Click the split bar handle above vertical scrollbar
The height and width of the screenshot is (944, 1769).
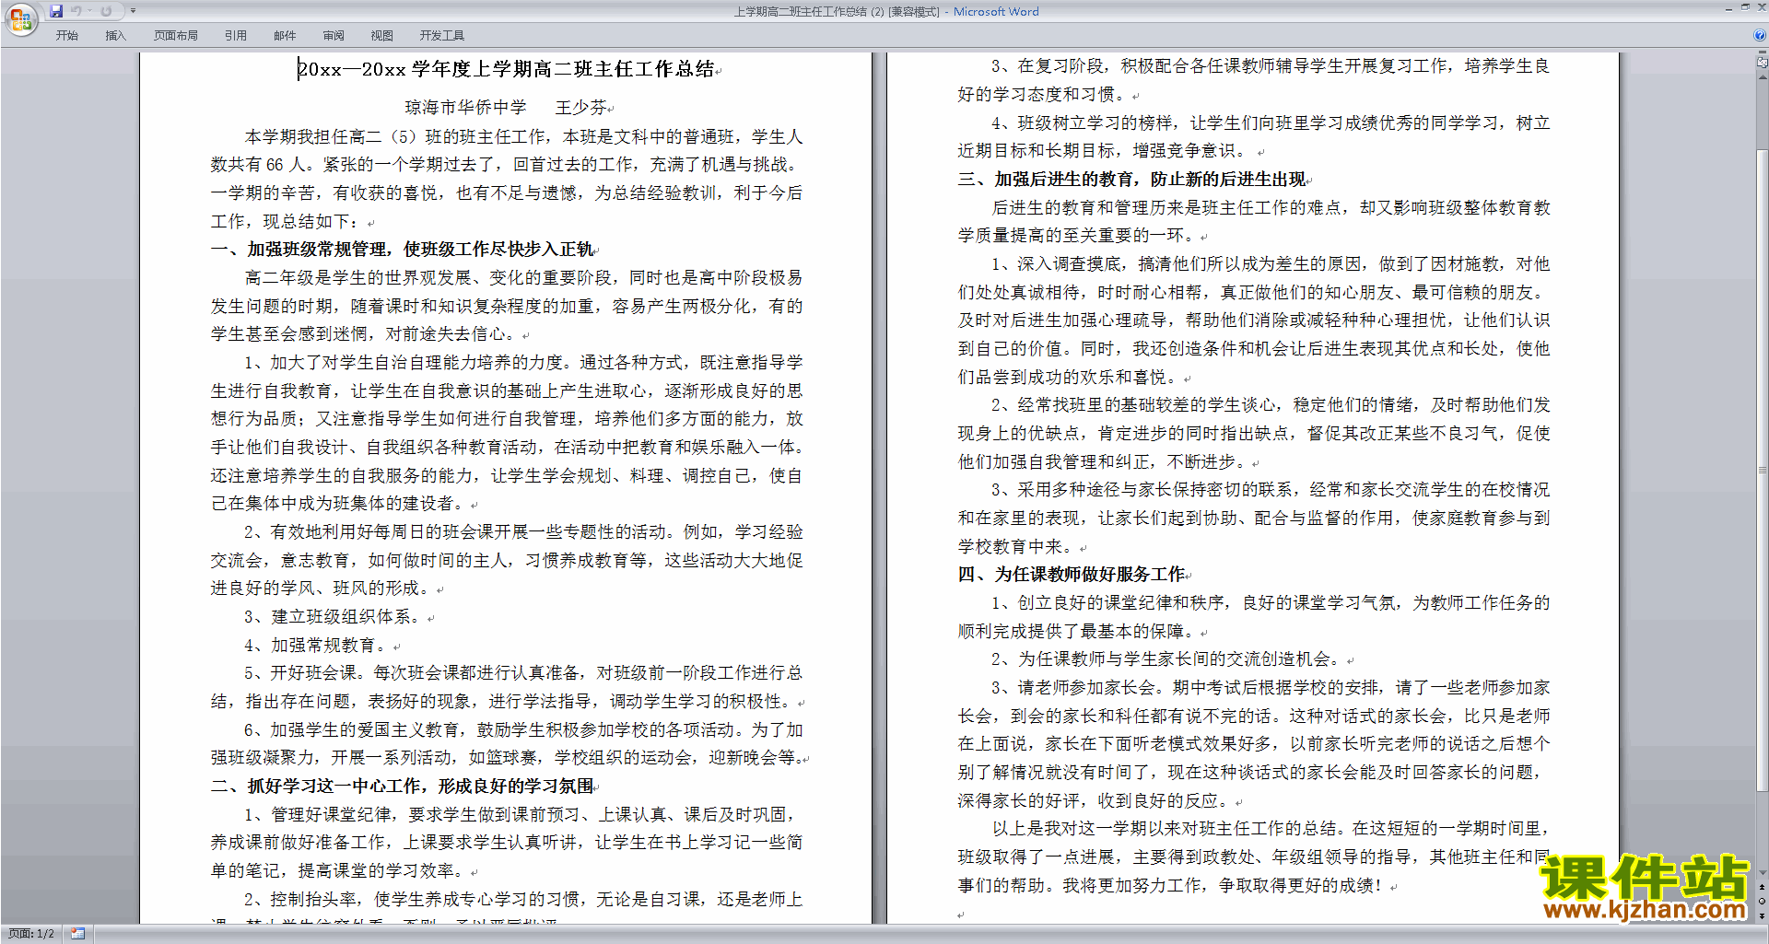pyautogui.click(x=1762, y=53)
